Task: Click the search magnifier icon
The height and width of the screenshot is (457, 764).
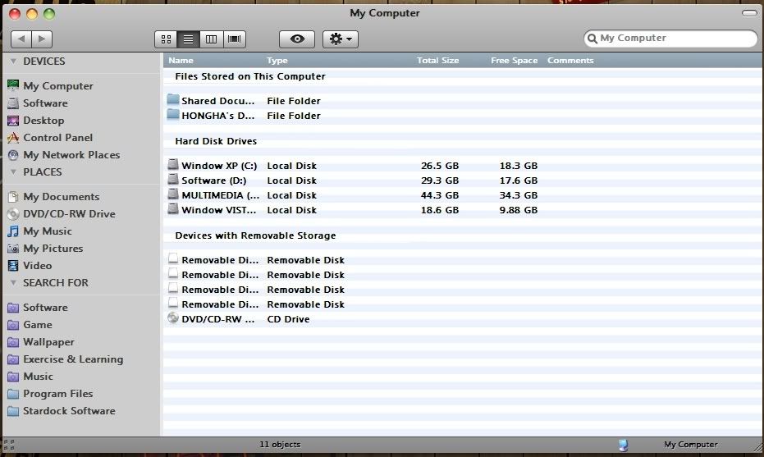Action: [x=592, y=39]
